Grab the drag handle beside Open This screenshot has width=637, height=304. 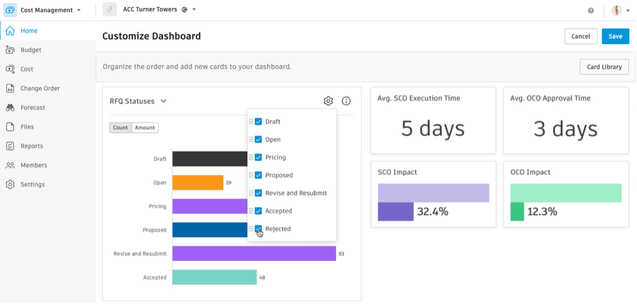click(x=251, y=139)
